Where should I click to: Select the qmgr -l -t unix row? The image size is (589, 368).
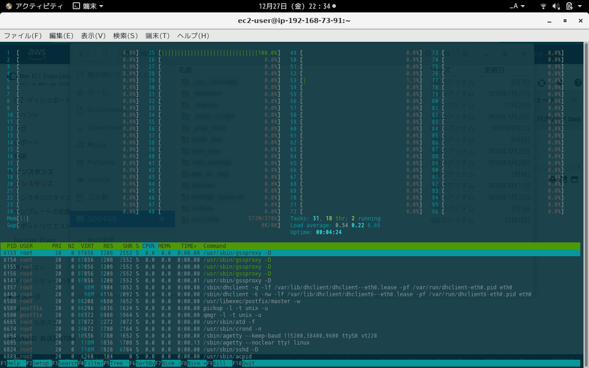(x=290, y=315)
